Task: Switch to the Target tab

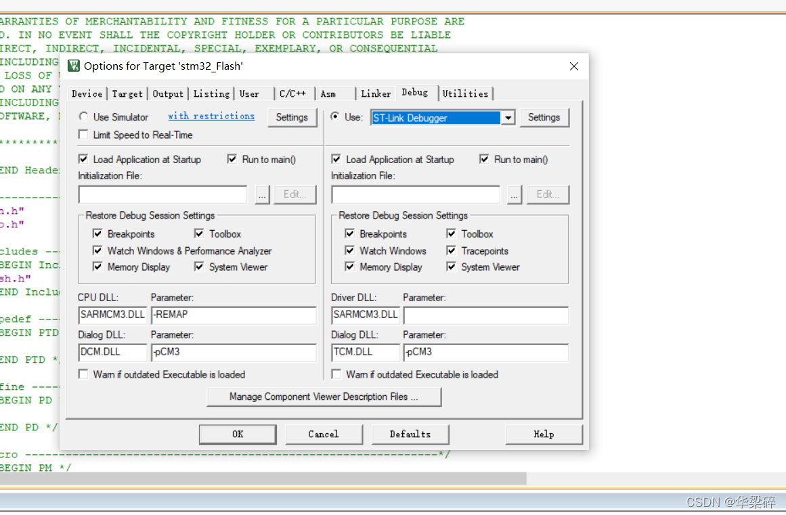Action: 127,93
